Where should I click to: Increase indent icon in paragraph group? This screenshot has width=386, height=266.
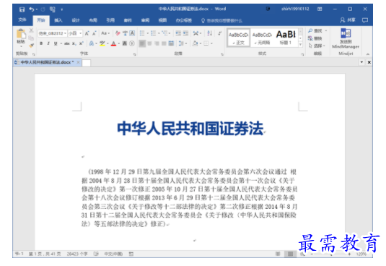coord(185,33)
